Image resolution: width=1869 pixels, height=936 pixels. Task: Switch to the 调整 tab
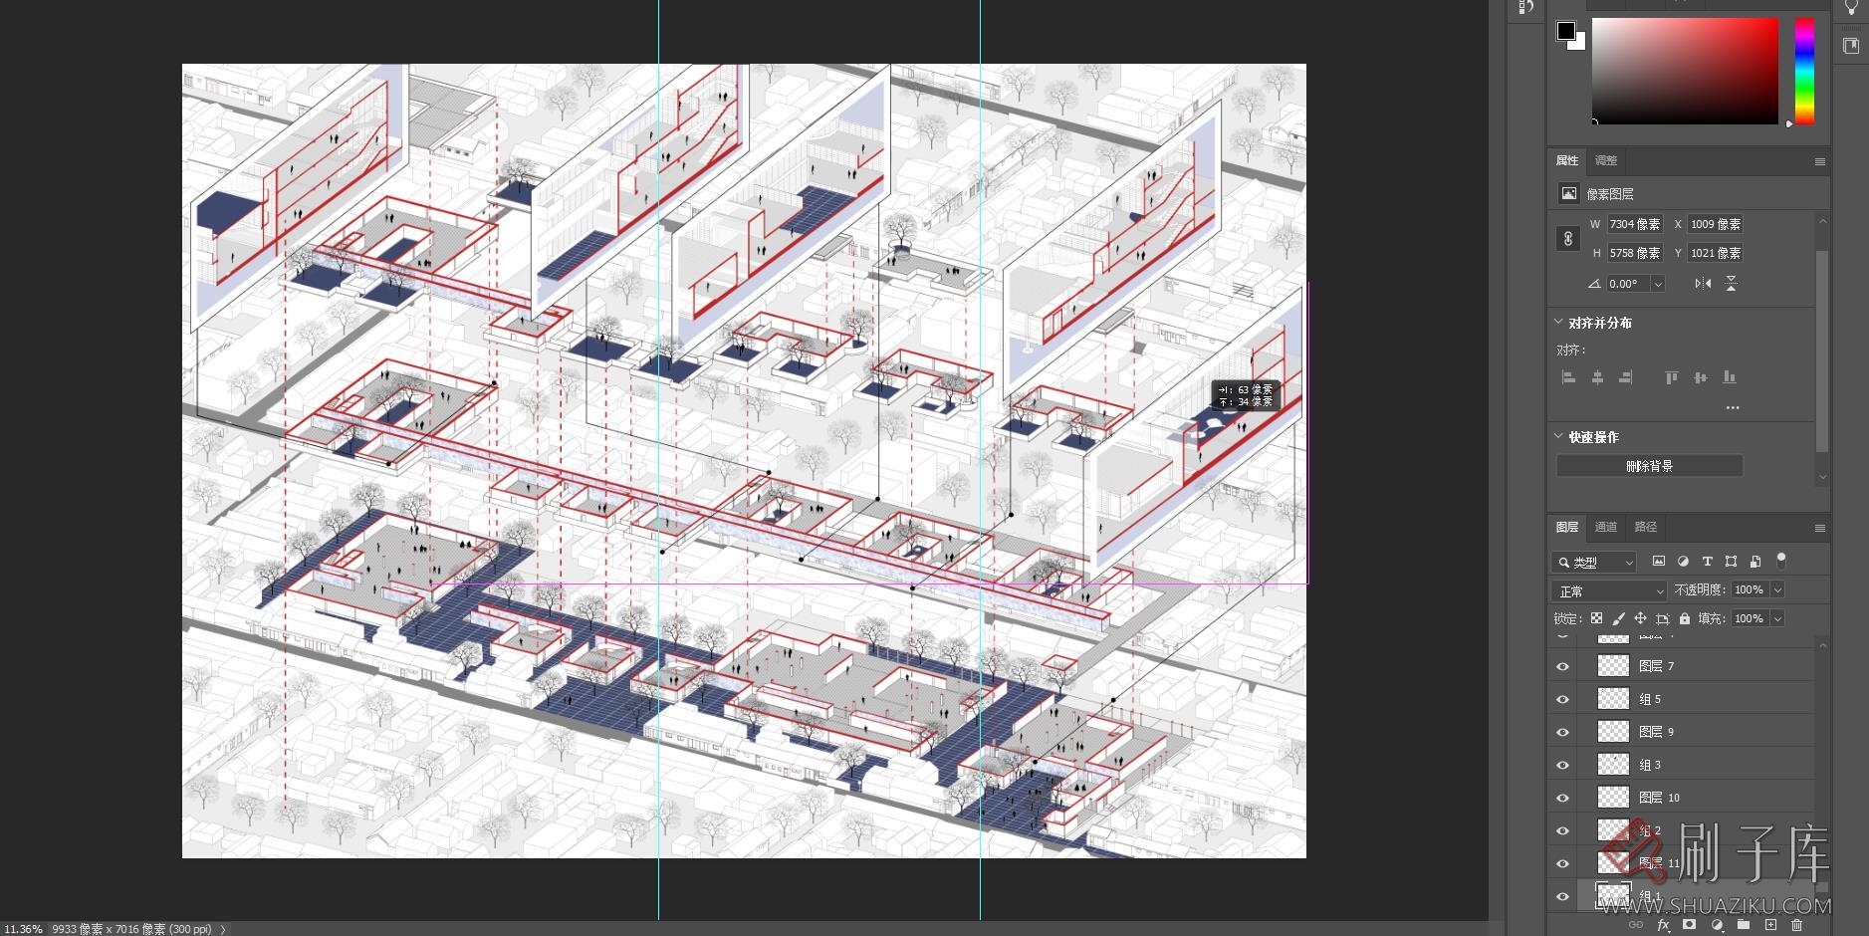click(1606, 160)
